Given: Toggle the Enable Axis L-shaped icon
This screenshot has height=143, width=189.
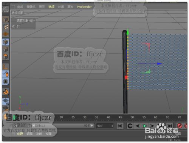Looking at the screenshot, I should pyautogui.click(x=5, y=67).
